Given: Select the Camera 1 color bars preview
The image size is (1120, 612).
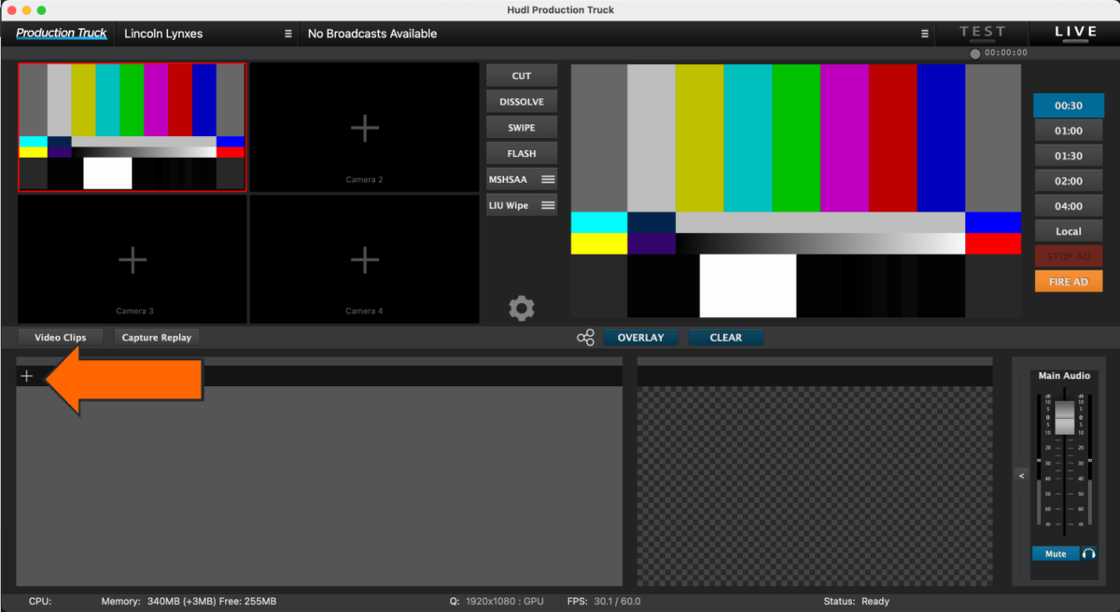Looking at the screenshot, I should click(132, 127).
